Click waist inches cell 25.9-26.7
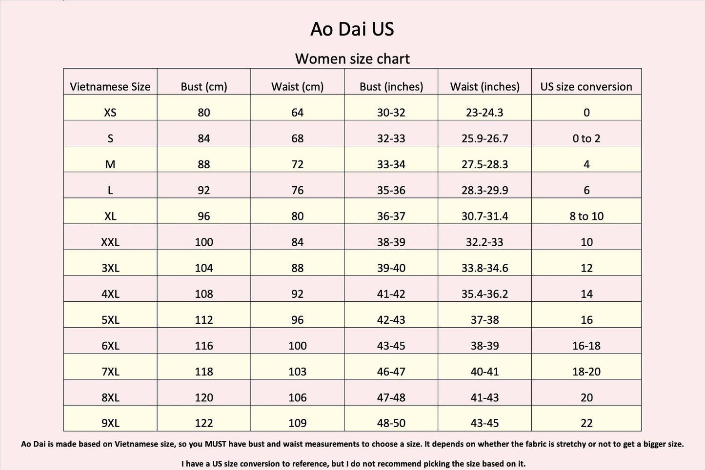705x470 pixels. (x=484, y=138)
